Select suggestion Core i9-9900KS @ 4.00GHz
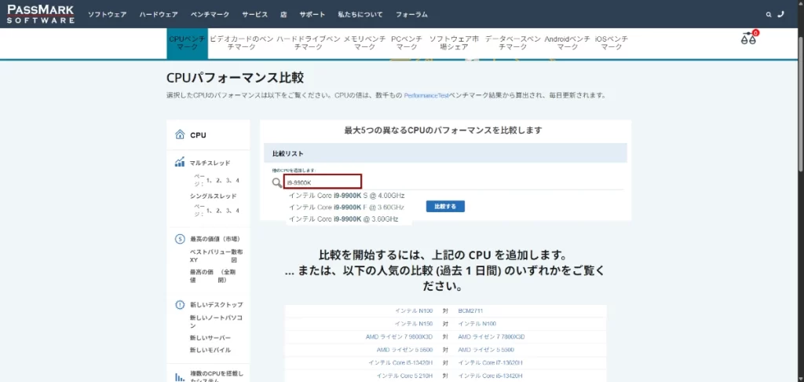This screenshot has width=804, height=382. click(x=346, y=195)
